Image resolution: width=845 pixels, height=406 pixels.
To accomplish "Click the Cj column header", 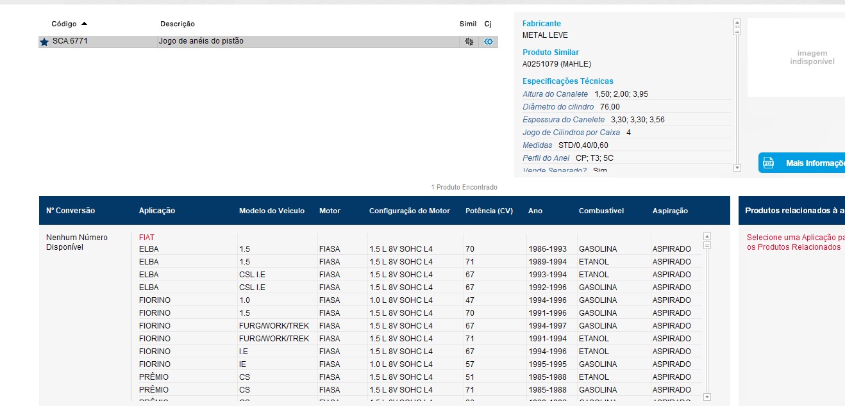I will click(488, 24).
